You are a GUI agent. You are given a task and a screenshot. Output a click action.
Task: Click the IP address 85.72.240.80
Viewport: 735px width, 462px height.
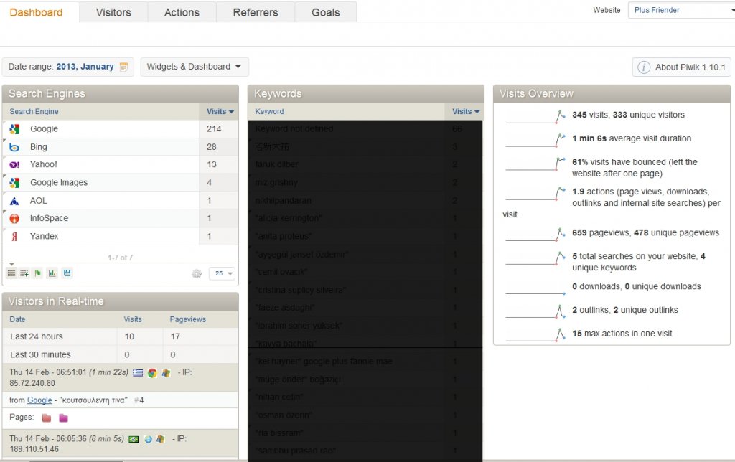coord(32,383)
